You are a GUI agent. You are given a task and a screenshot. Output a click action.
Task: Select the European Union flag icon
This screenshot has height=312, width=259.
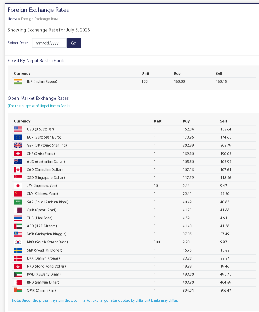[18, 137]
